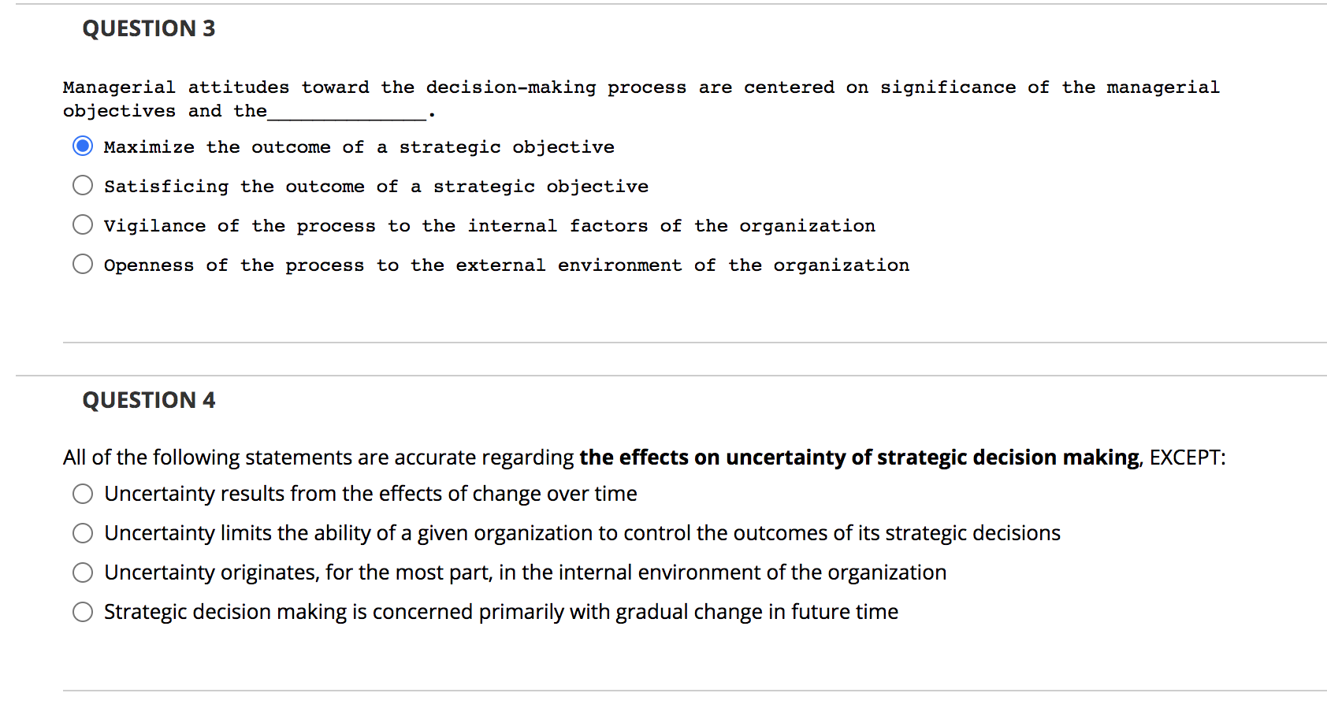Viewport: 1327px width, 704px height.
Task: Pick "Uncertainty originates in the internal environment"
Action: 82,572
